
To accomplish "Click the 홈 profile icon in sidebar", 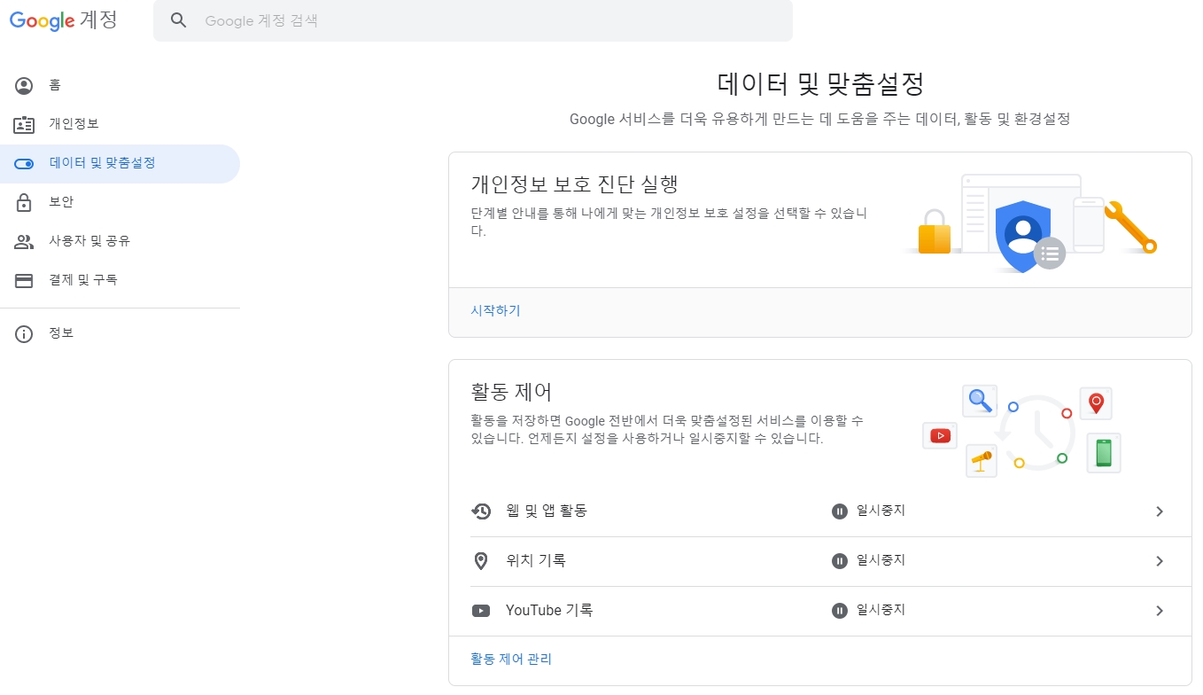I will 24,86.
